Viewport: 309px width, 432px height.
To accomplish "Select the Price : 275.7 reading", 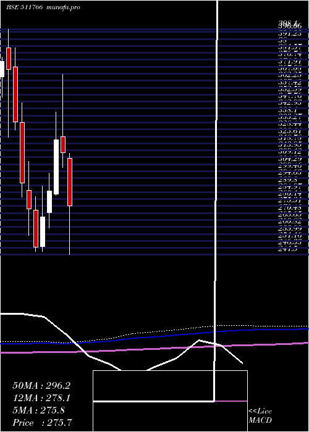I will coord(42,423).
